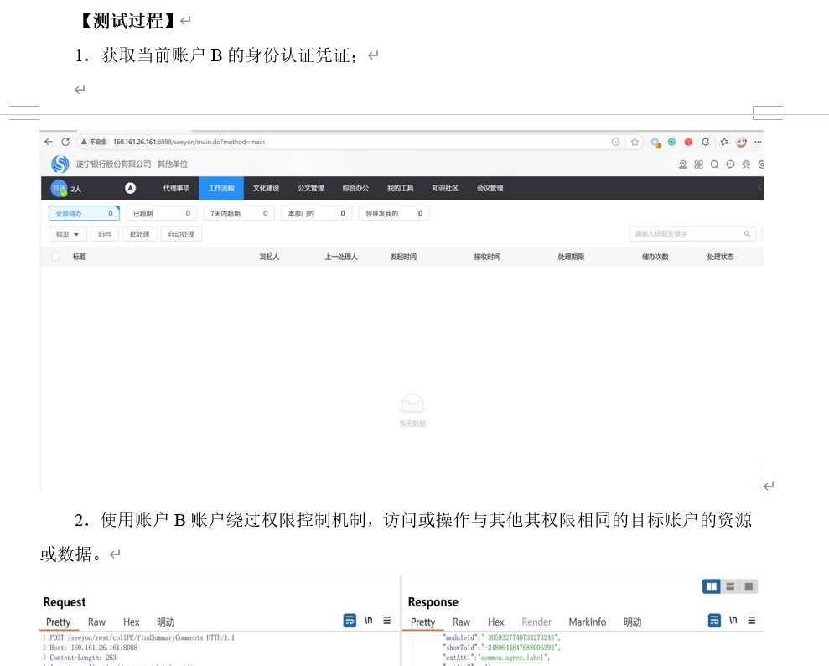Click the 发起时间 column header
Image resolution: width=829 pixels, height=666 pixels.
403,257
